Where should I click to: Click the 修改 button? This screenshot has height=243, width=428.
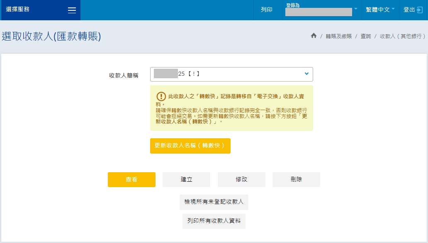pyautogui.click(x=241, y=180)
